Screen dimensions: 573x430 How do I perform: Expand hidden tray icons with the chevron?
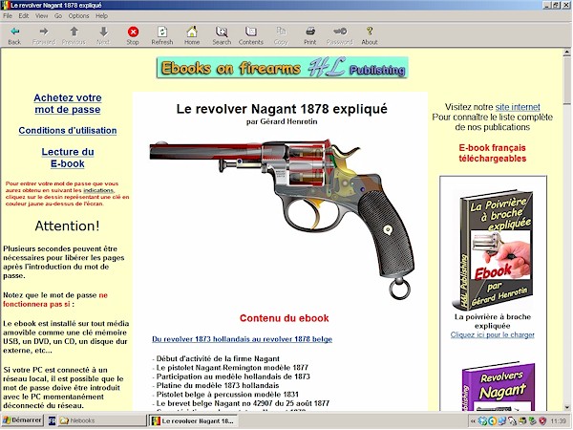point(473,421)
